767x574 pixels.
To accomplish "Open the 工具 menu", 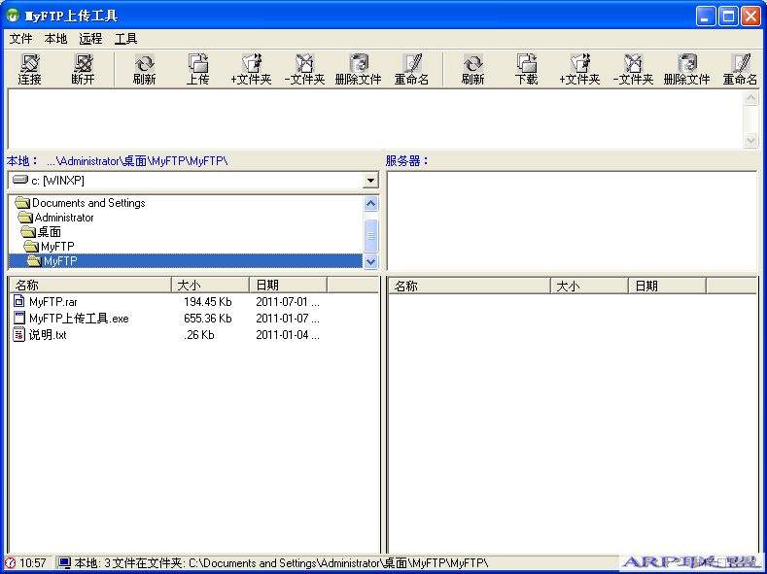I will [x=125, y=39].
